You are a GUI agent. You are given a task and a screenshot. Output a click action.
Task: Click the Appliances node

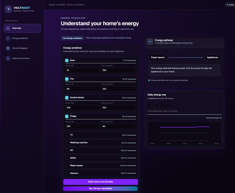click(212, 58)
